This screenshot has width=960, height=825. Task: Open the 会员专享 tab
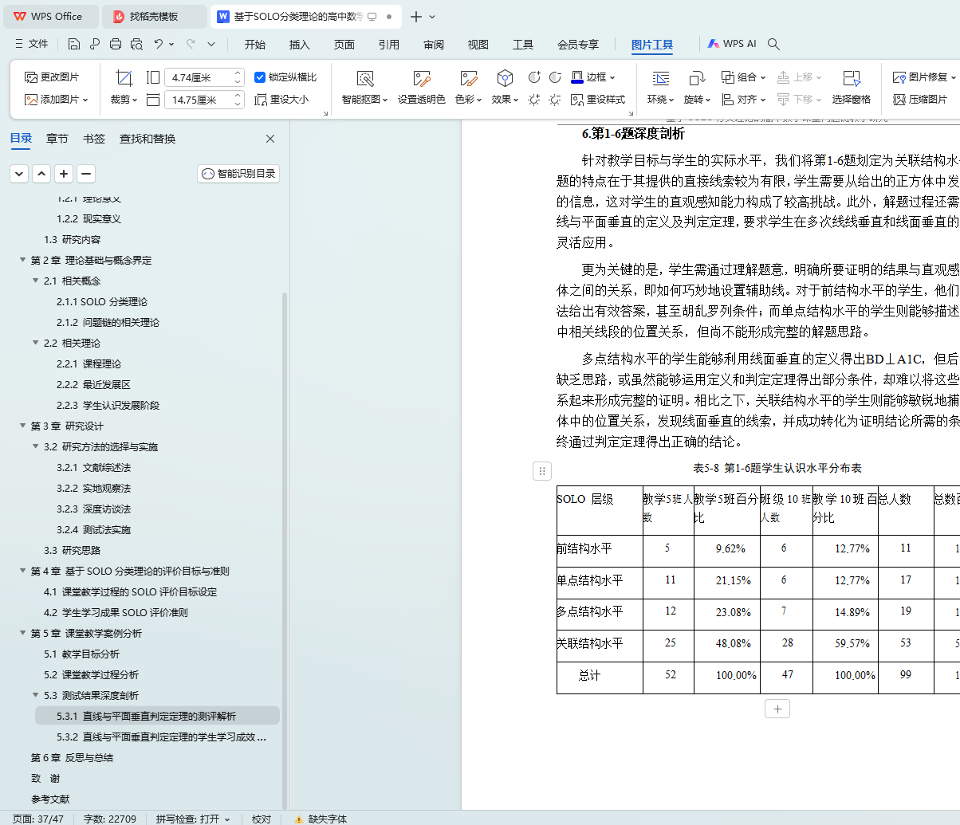pos(578,45)
